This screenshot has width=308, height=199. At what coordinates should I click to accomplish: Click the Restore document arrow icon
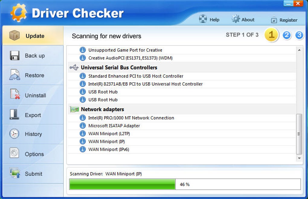tap(14, 75)
